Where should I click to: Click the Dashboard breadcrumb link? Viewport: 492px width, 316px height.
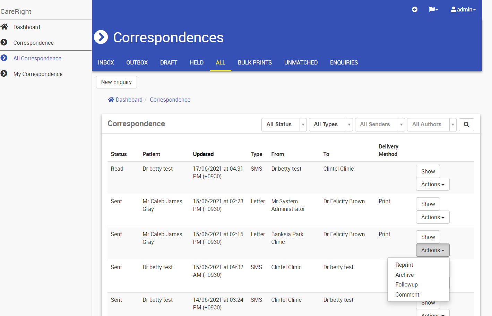[129, 100]
